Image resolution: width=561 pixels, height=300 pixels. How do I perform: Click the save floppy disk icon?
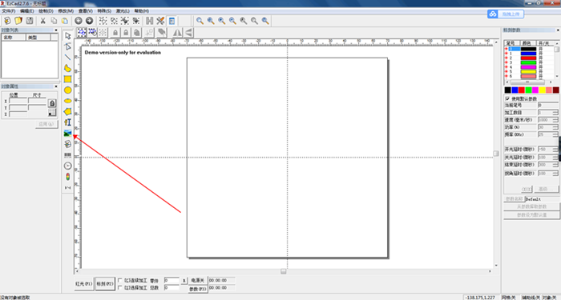pos(30,21)
